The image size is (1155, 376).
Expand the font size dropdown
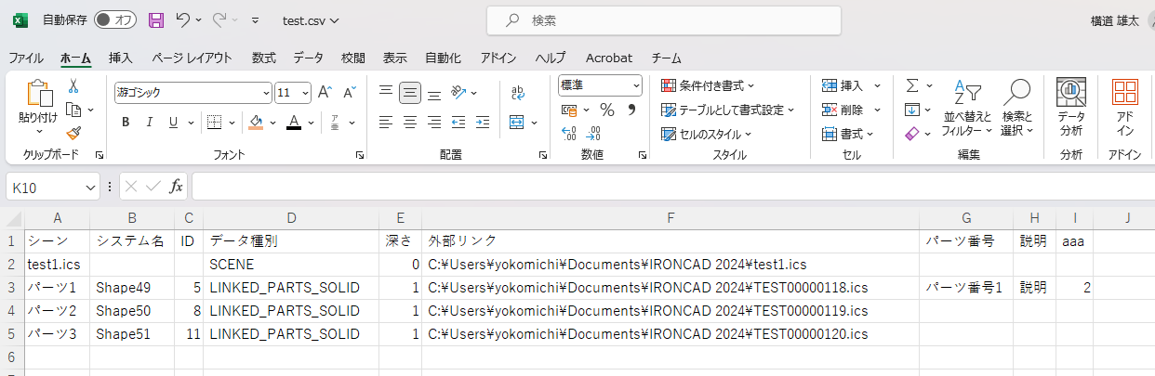pos(306,93)
